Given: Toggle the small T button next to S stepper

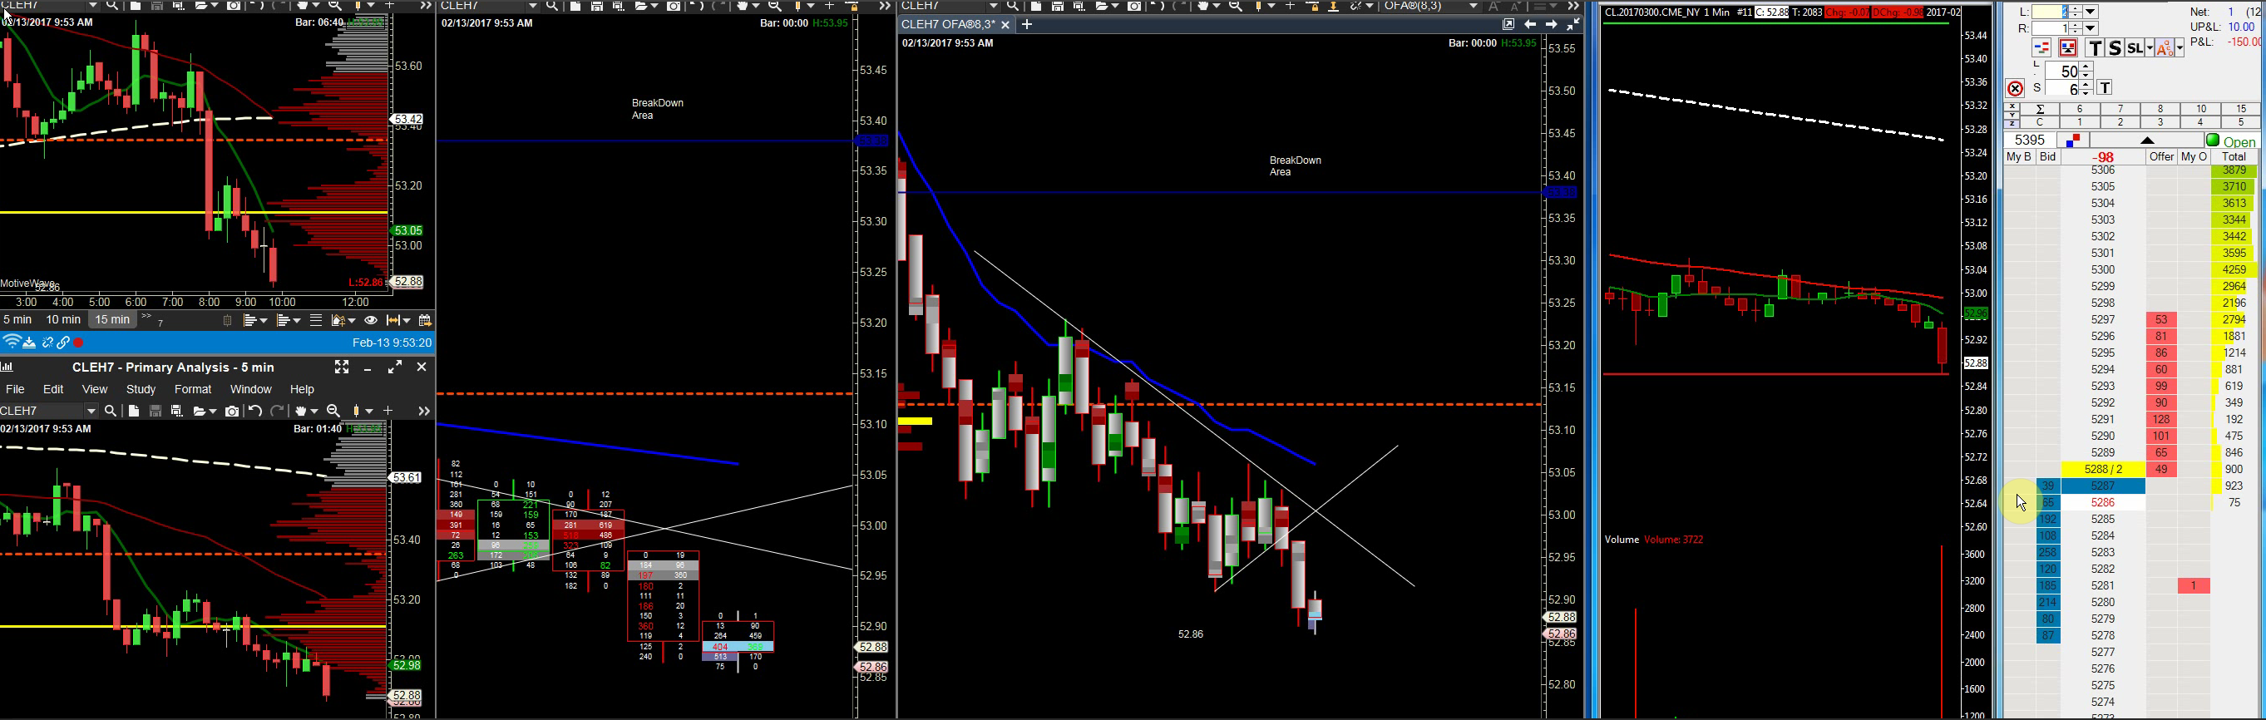Looking at the screenshot, I should pos(2104,88).
